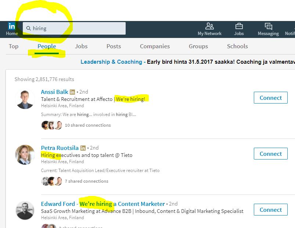This screenshot has width=295, height=228.
Task: Switch to the Jobs results tab
Action: click(81, 46)
